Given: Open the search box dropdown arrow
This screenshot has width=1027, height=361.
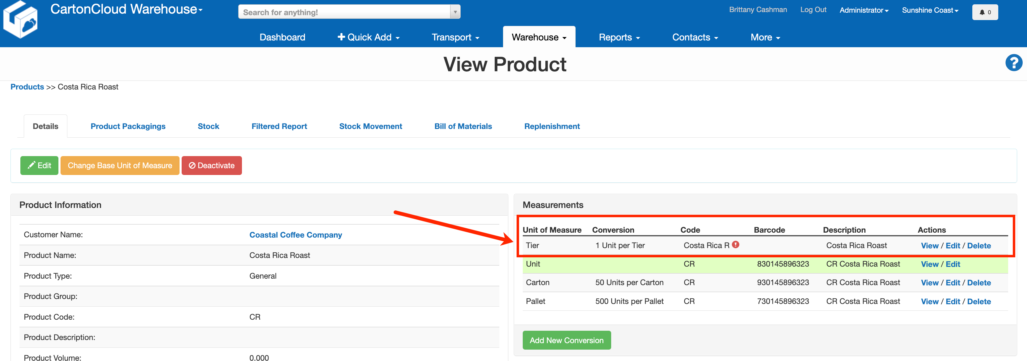Looking at the screenshot, I should point(454,11).
